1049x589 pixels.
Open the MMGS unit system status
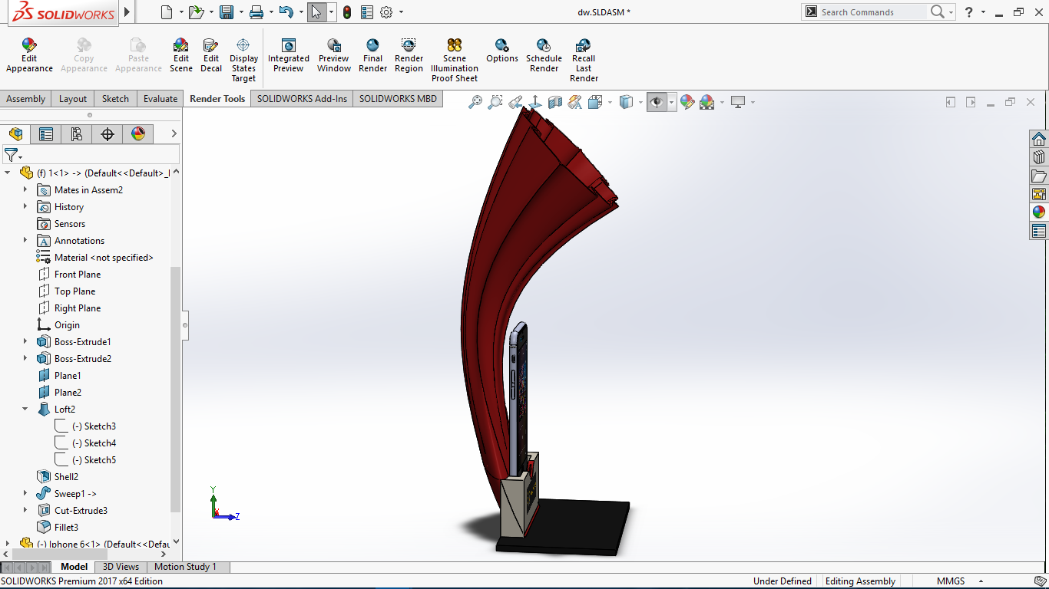(951, 581)
